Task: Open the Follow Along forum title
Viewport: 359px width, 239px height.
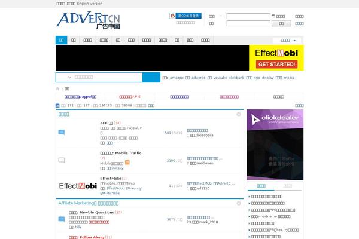Action: (87, 237)
